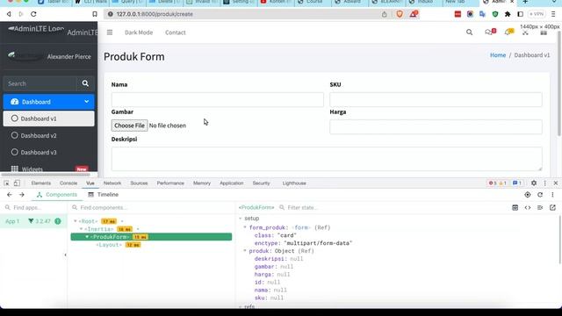
Task: Focus the SKU input field
Action: pos(436,99)
